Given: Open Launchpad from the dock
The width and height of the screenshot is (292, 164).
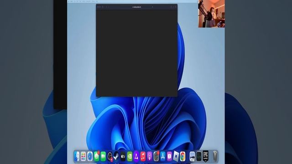Looking at the screenshot, I should click(x=83, y=156).
